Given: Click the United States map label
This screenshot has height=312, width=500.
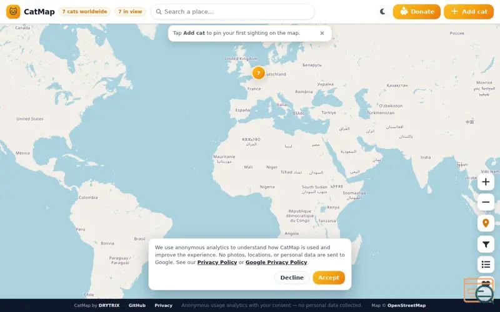Looking at the screenshot, I should pyautogui.click(x=30, y=119).
